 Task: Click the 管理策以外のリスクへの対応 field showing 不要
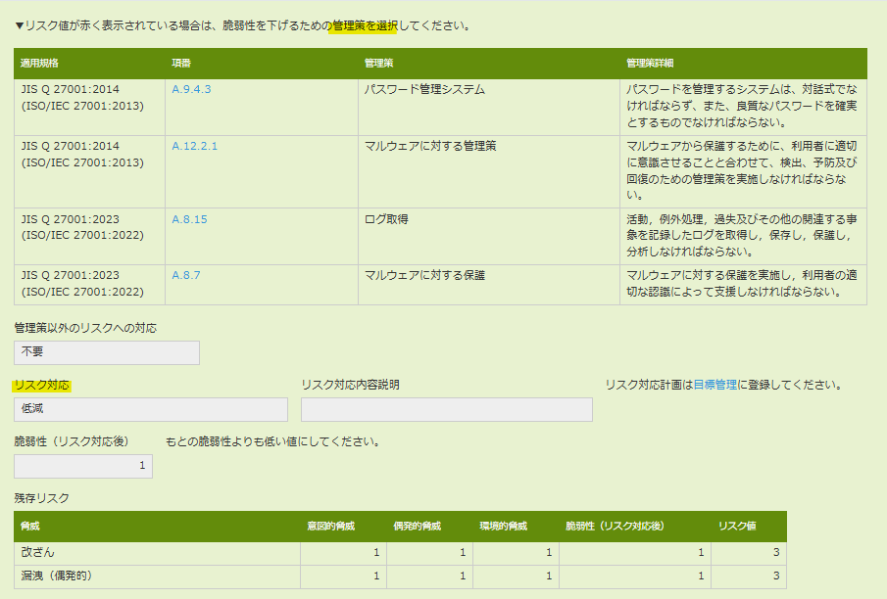[107, 352]
